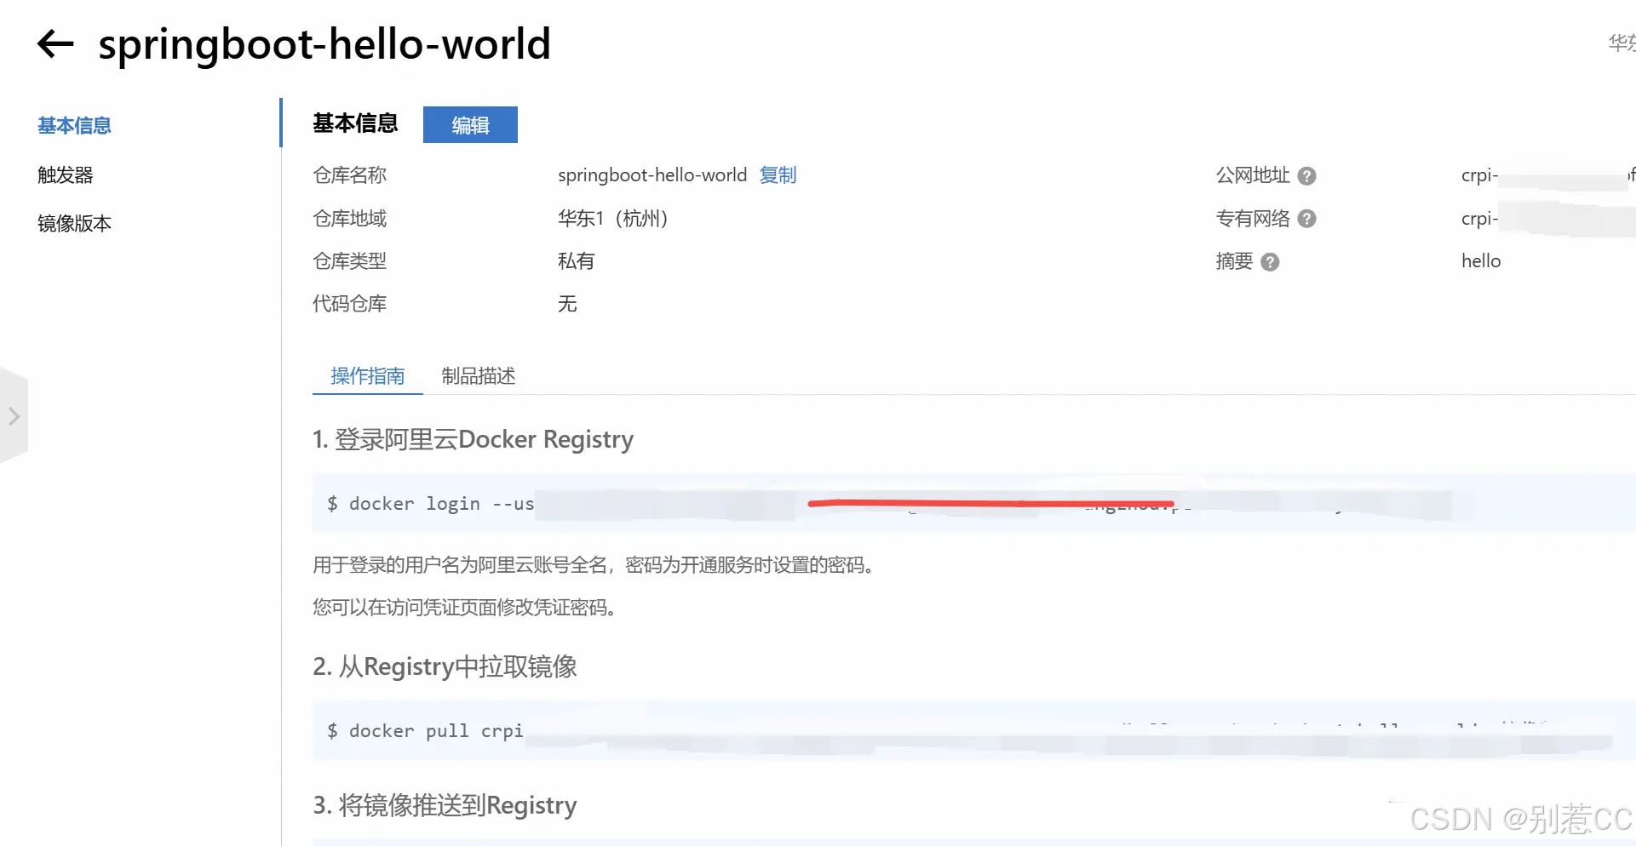Click the springboot-hello-world page title
The height and width of the screenshot is (846, 1636).
[324, 44]
